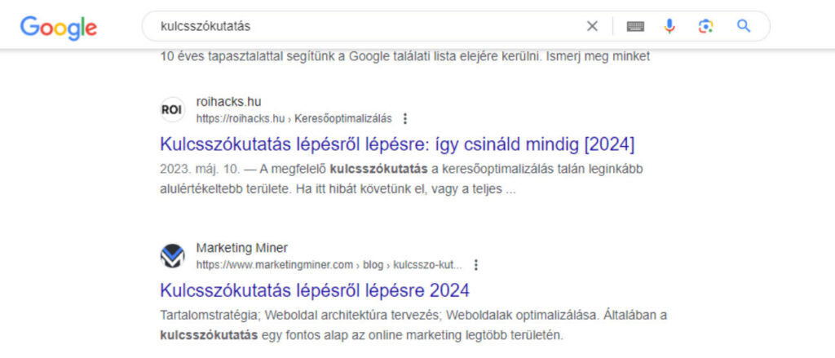This screenshot has height=358, width=835.
Task: Start voice search with microphone icon
Action: pos(669,26)
